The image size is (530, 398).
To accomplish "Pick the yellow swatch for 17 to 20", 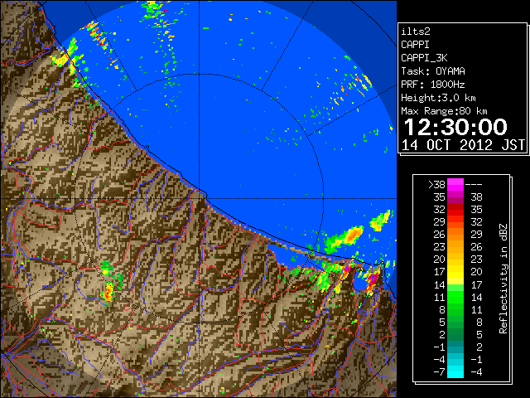I will (455, 272).
